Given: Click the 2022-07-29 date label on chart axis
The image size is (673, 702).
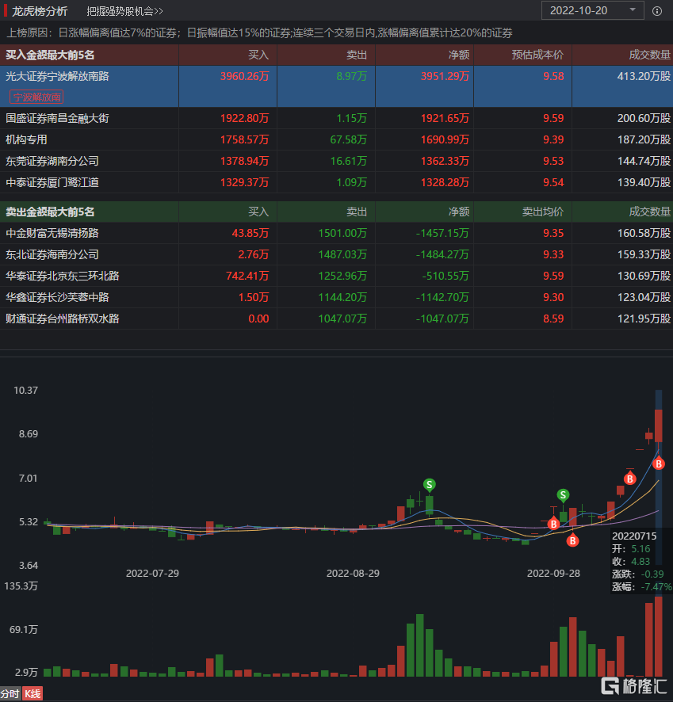Looking at the screenshot, I should pos(152,574).
